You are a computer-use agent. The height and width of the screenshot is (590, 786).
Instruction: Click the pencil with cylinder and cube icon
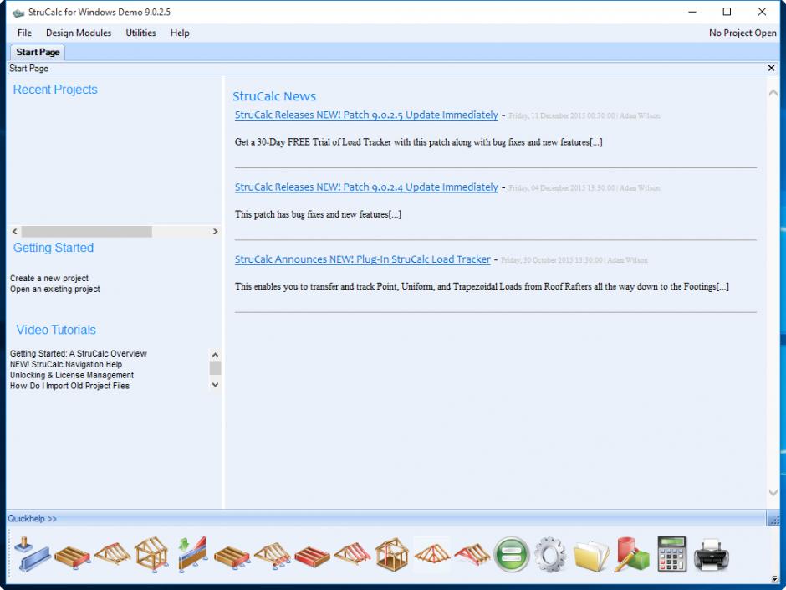click(631, 554)
